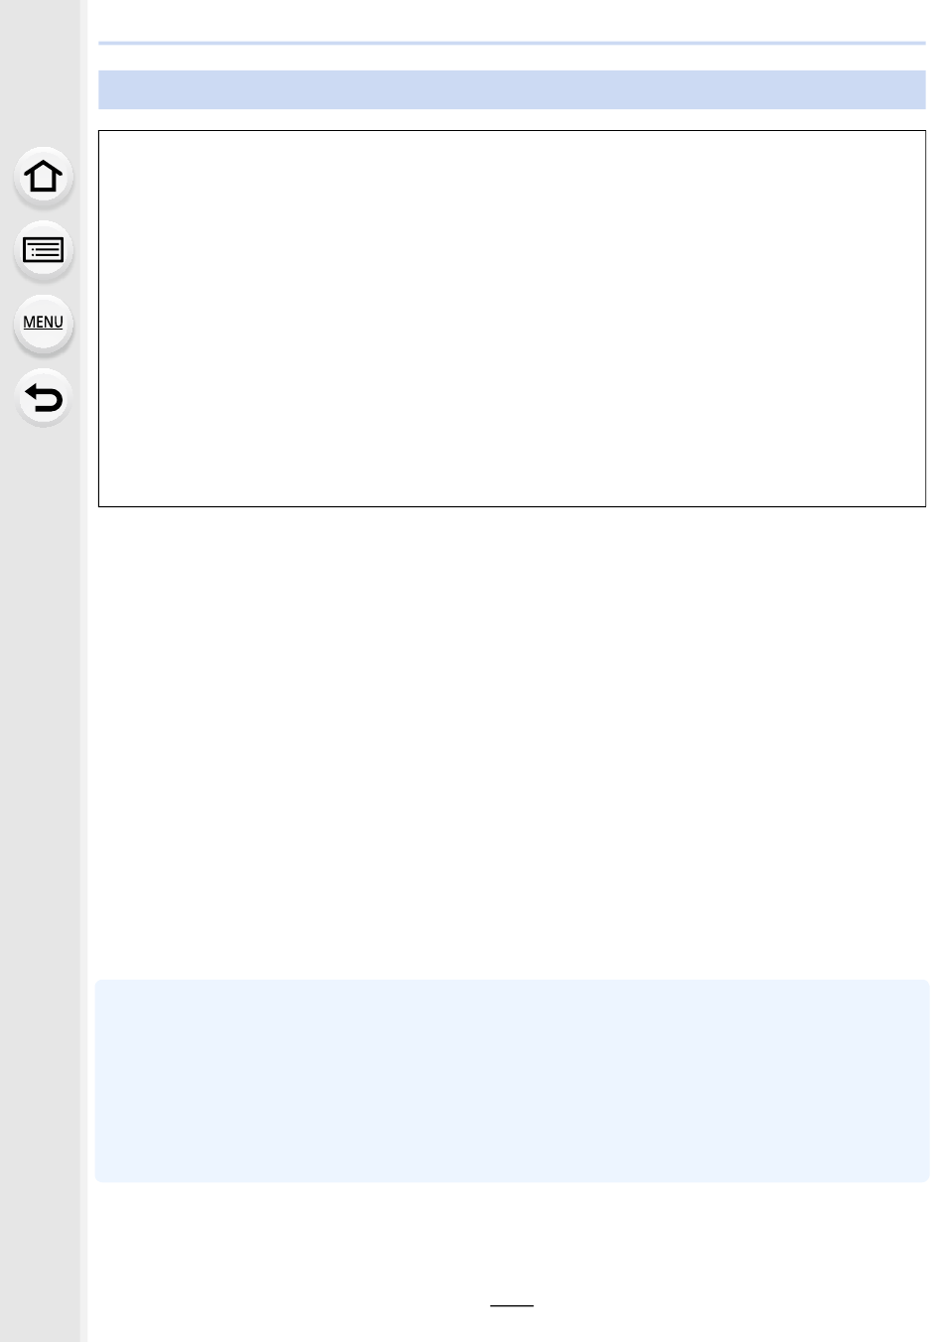Open the table of contents list icon
The image size is (943, 1342).
point(43,250)
